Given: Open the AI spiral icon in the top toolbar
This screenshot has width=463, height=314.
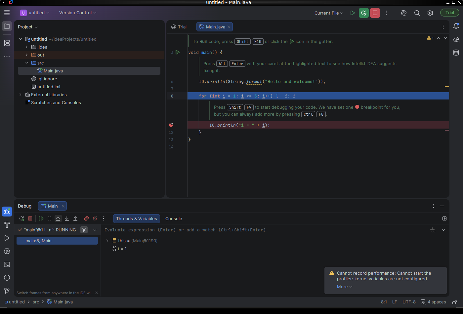Looking at the screenshot, I should 404,13.
